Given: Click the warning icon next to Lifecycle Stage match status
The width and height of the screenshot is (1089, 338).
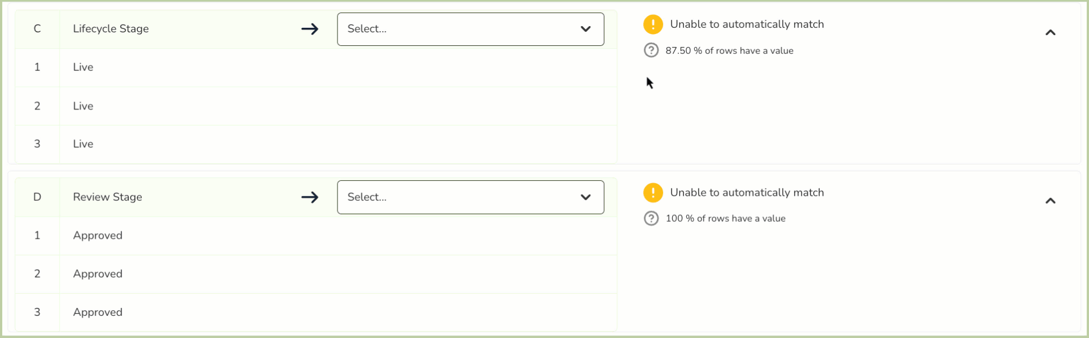Looking at the screenshot, I should point(653,24).
